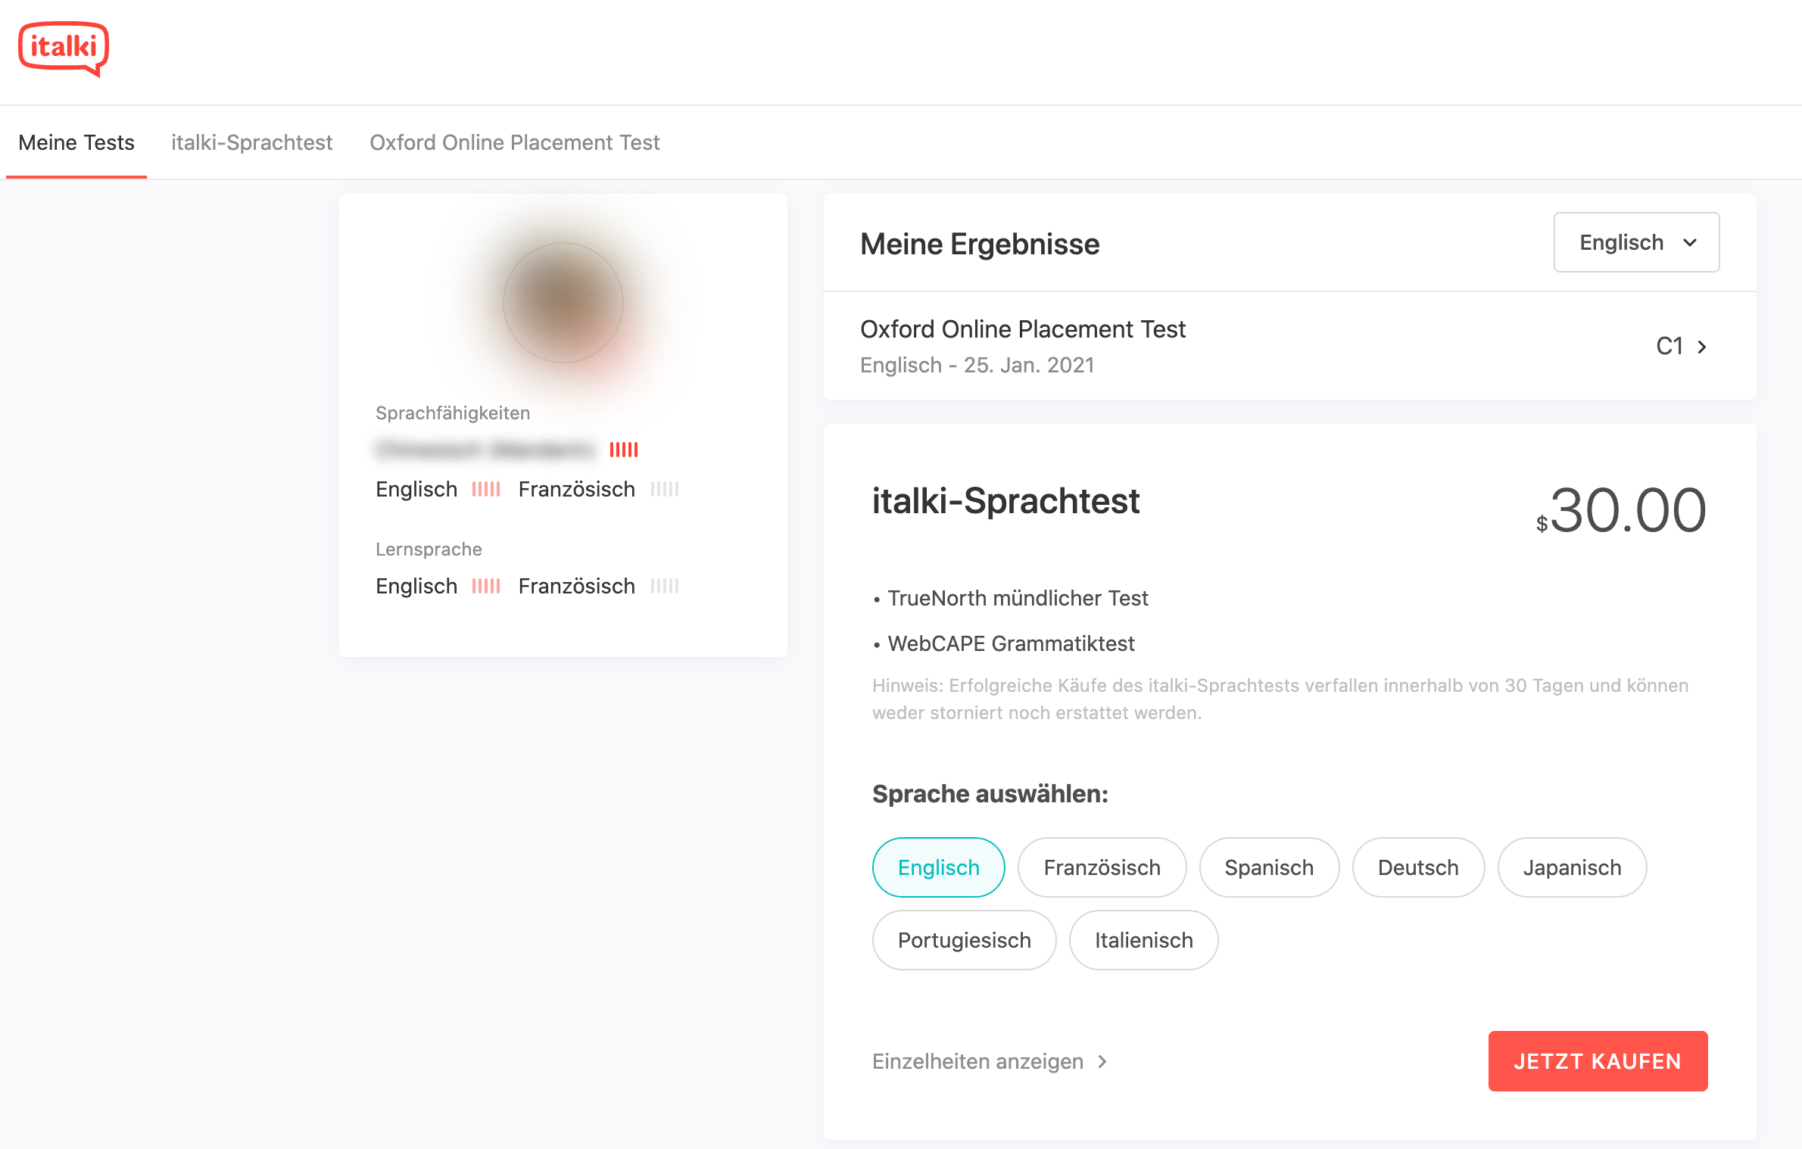Click the Sprachfähigkeiten label
This screenshot has width=1802, height=1149.
tap(453, 413)
